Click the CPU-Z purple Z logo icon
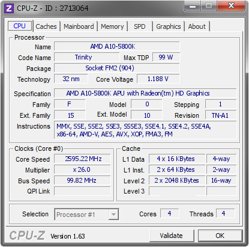 click(9, 8)
